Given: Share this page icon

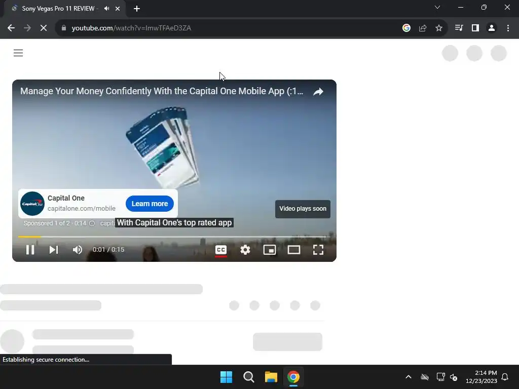Looking at the screenshot, I should coord(422,28).
